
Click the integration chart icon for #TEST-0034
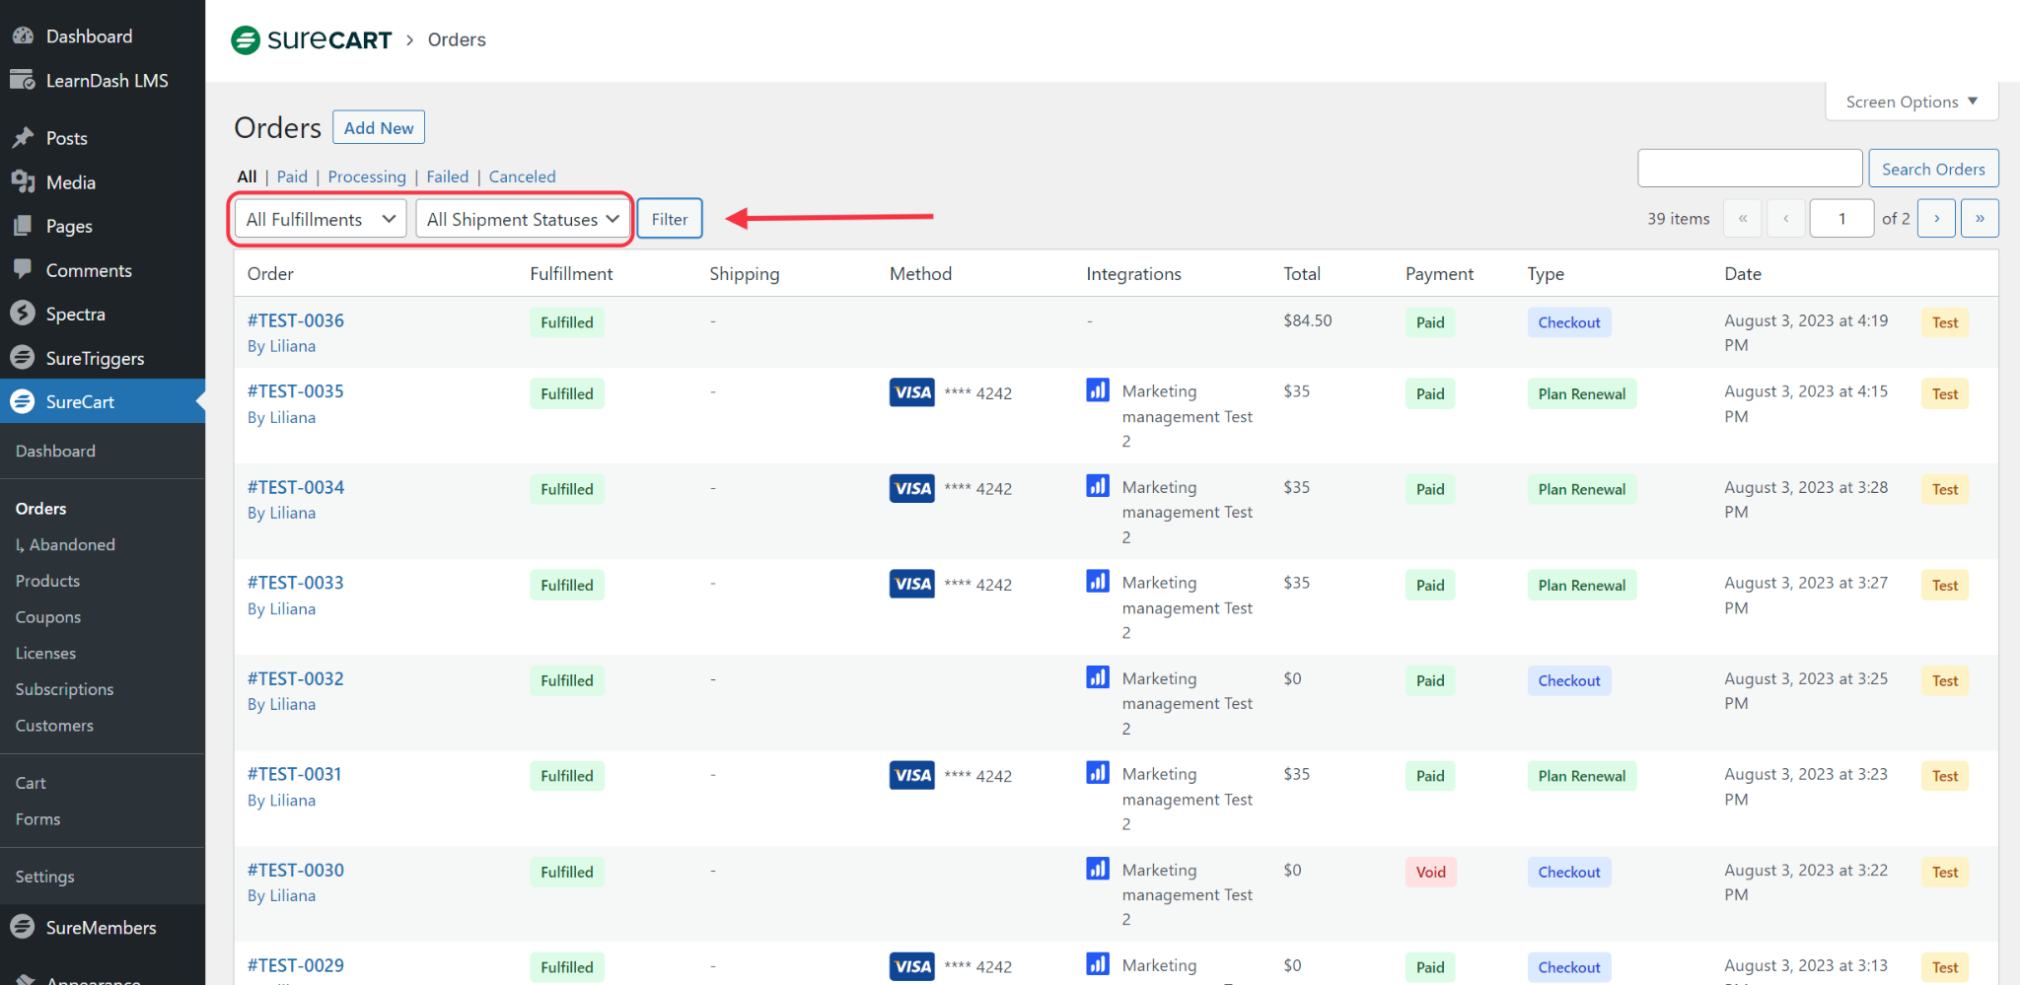click(x=1098, y=486)
